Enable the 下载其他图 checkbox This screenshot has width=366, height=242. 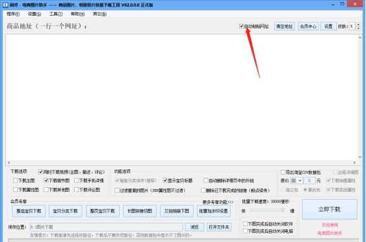pos(46,190)
